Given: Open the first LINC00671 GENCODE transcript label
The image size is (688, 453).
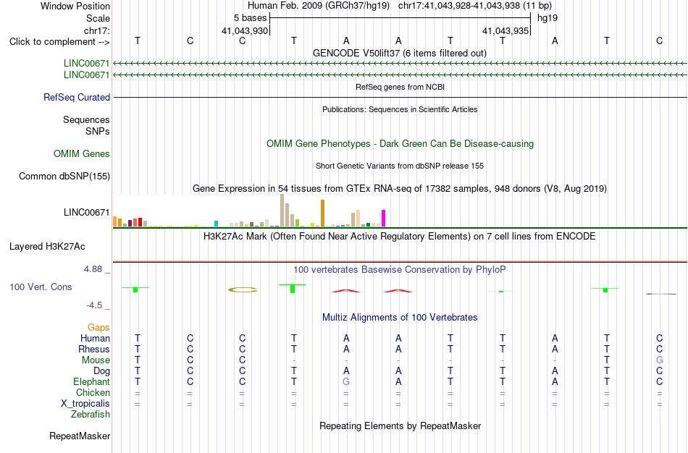Looking at the screenshot, I should click(86, 63).
